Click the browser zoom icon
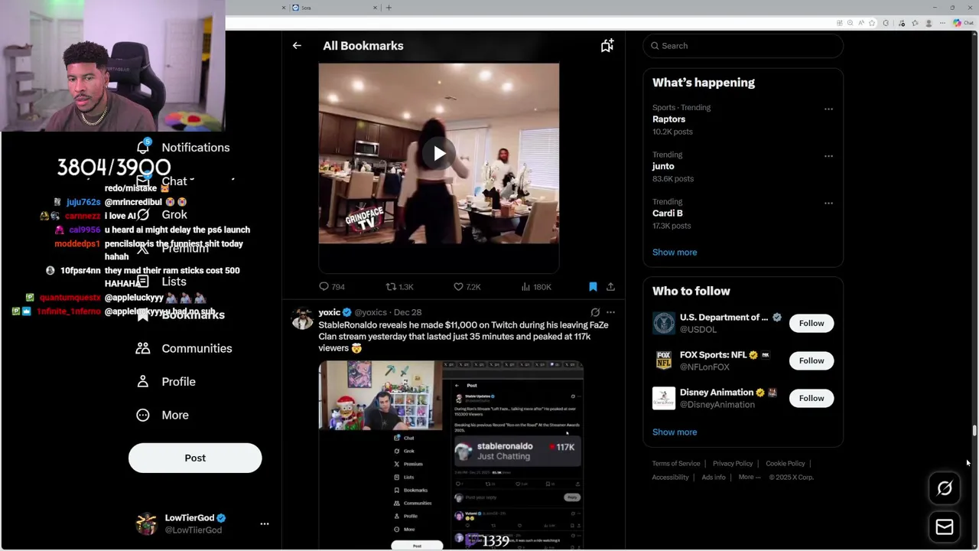Image resolution: width=979 pixels, height=551 pixels. pos(850,23)
